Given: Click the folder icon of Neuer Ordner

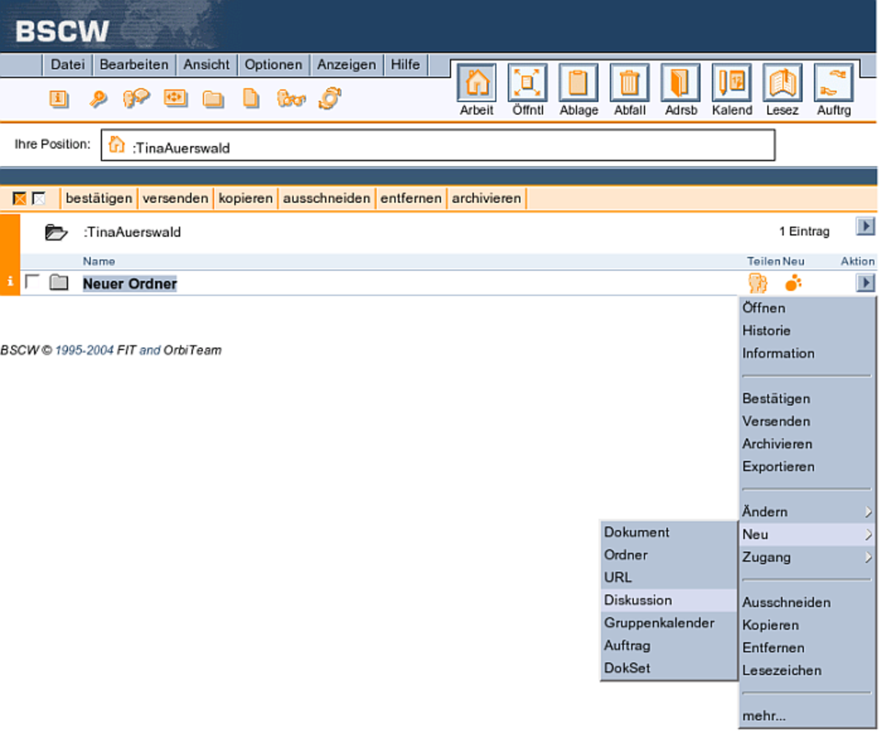Looking at the screenshot, I should pos(59,282).
